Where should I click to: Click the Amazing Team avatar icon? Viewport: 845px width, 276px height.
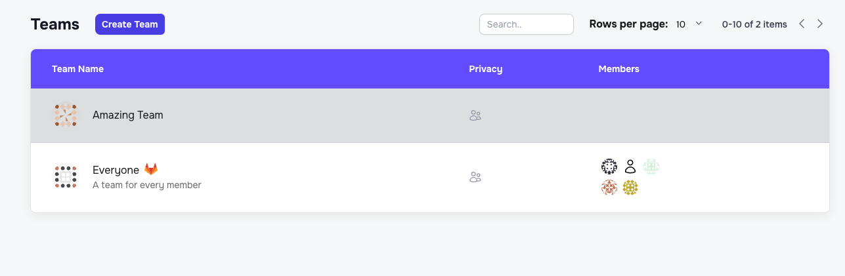pos(65,115)
